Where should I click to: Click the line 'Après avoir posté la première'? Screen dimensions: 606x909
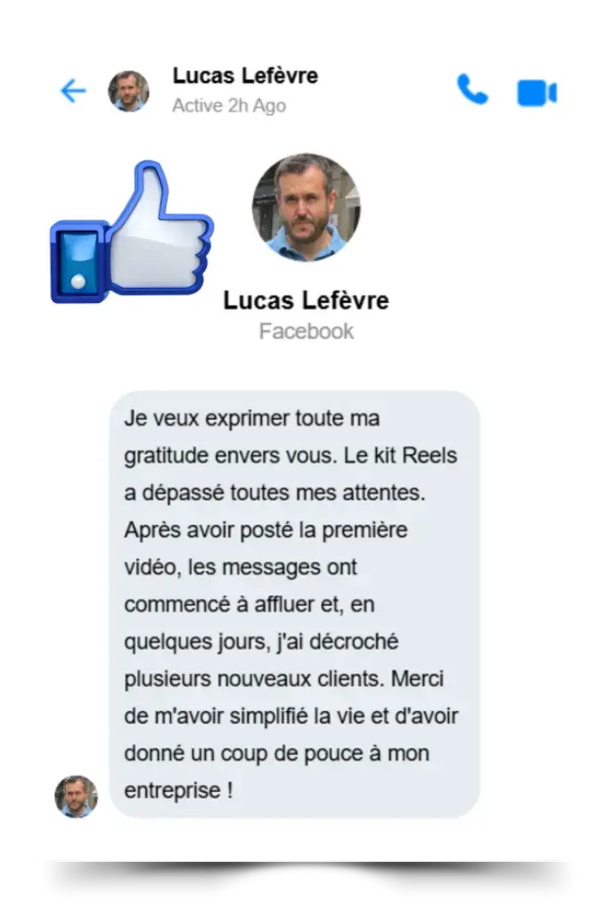[266, 530]
